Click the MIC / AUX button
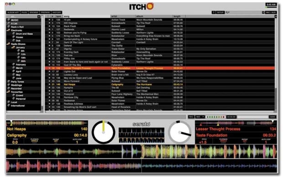The image size is (283, 178). point(271,12)
